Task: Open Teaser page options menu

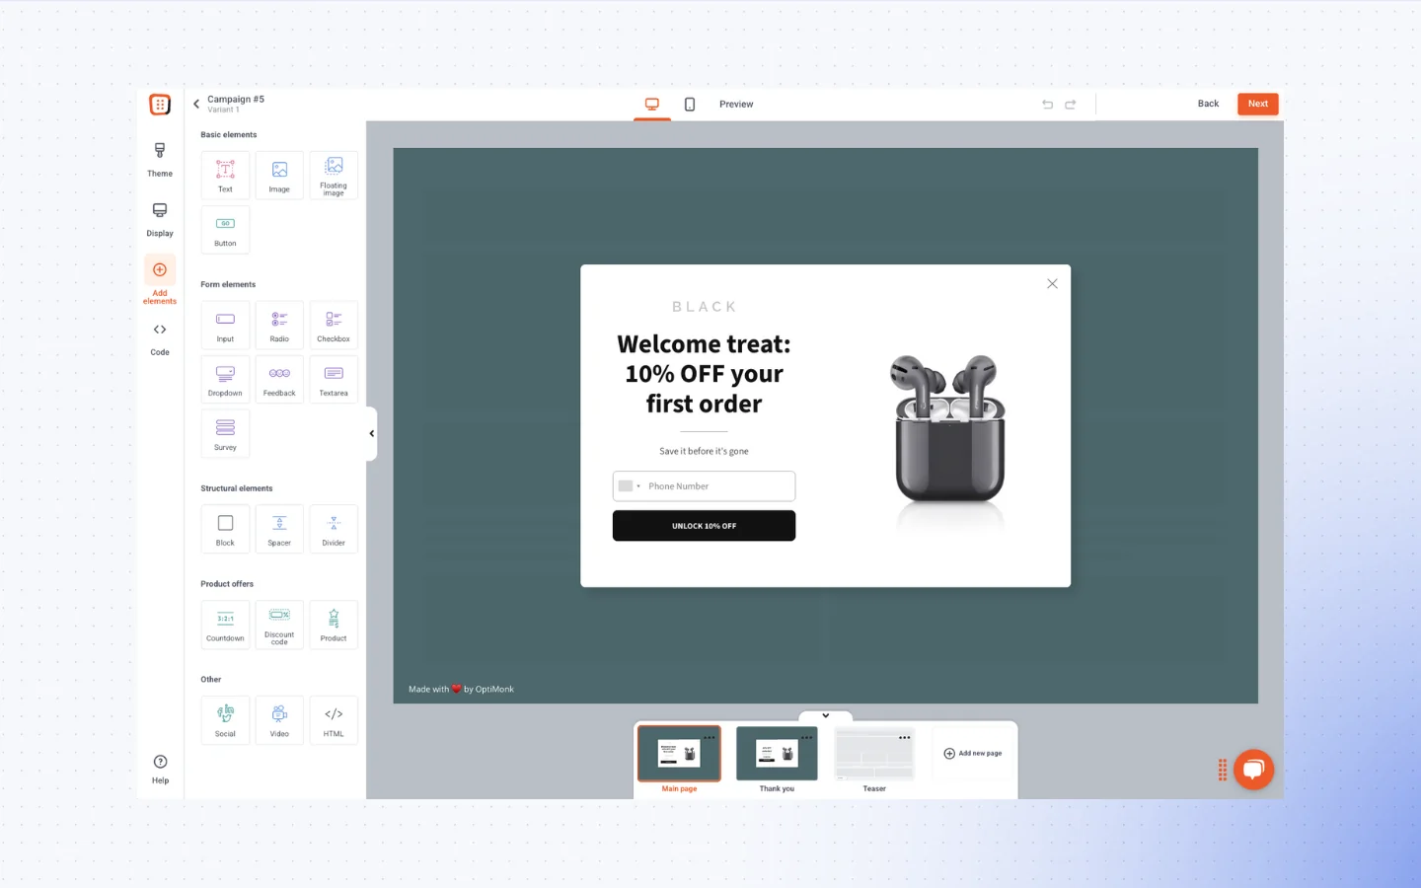Action: [905, 738]
